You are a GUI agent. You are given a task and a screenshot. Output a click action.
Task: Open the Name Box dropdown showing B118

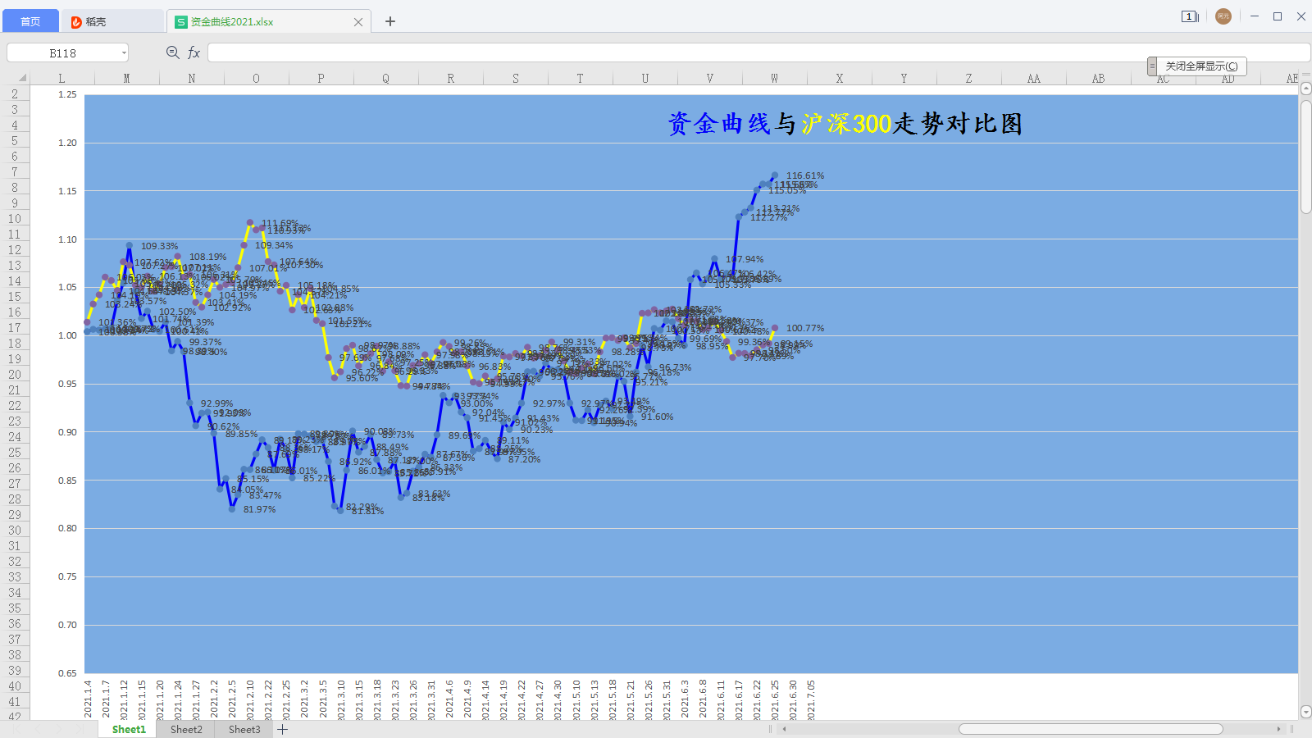[122, 52]
